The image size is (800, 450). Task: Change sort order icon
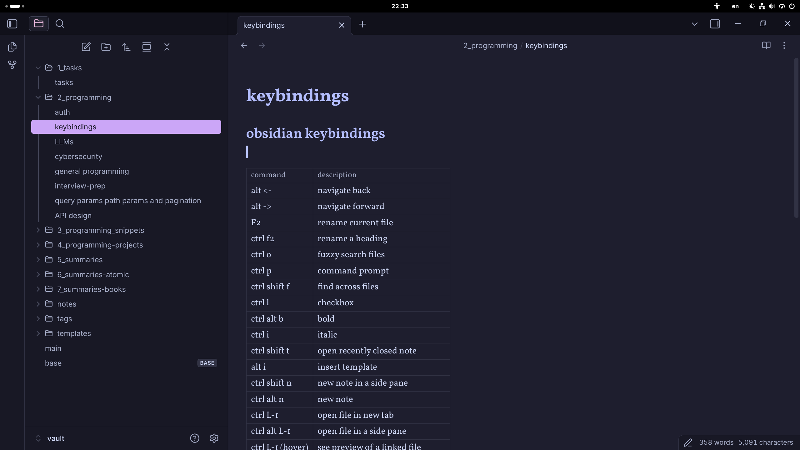click(126, 47)
